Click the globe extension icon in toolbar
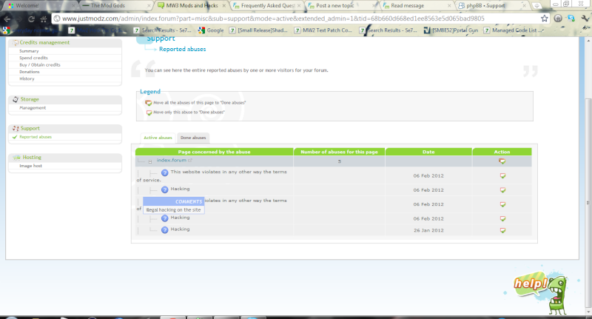 click(558, 19)
